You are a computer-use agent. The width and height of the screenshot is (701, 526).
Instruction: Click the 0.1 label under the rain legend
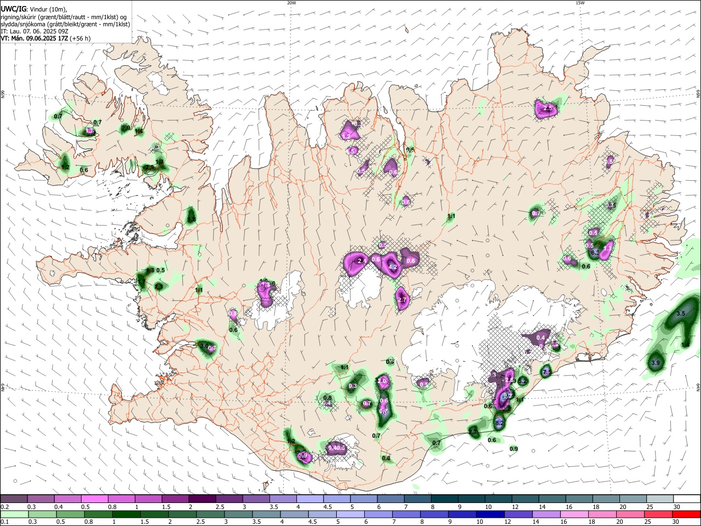point(4,522)
